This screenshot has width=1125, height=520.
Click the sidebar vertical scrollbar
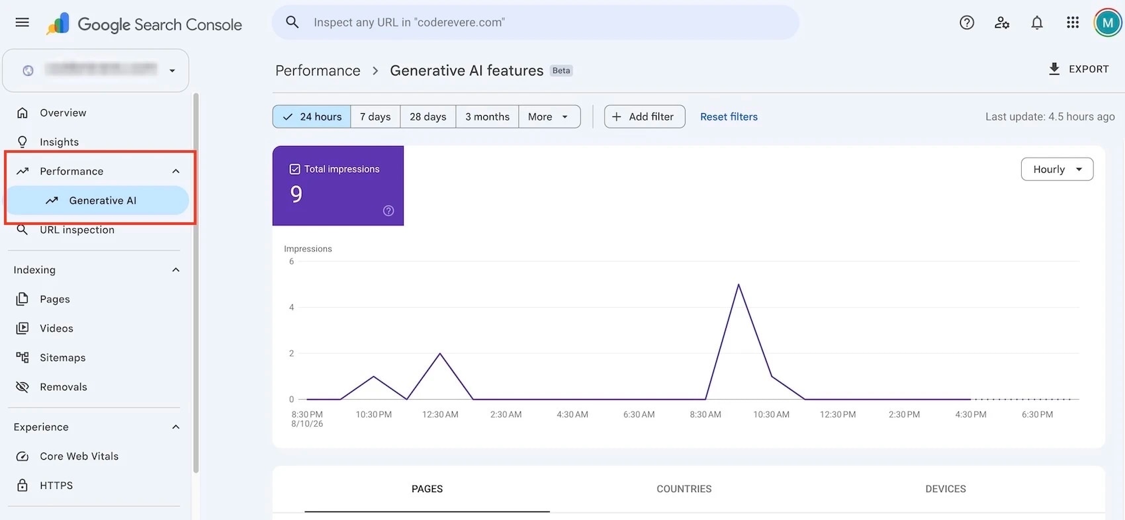196,283
